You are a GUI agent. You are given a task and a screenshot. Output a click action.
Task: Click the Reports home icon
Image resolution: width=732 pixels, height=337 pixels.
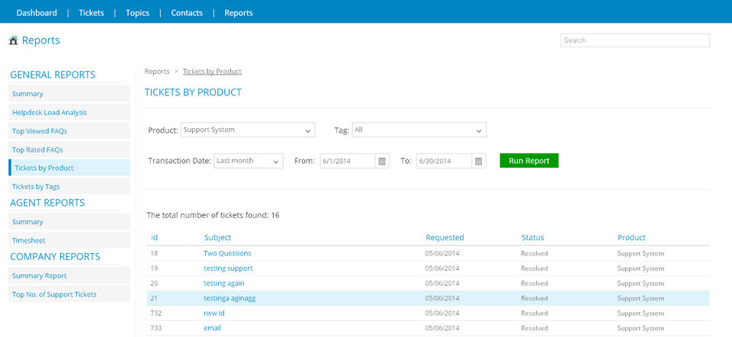click(x=14, y=41)
